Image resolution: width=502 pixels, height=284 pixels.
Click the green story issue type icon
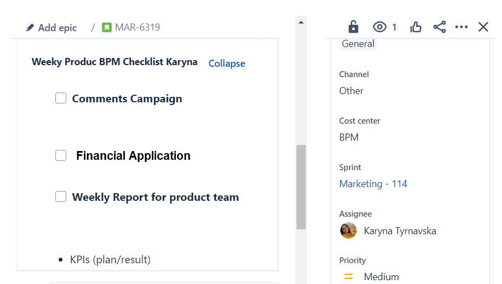tap(107, 27)
